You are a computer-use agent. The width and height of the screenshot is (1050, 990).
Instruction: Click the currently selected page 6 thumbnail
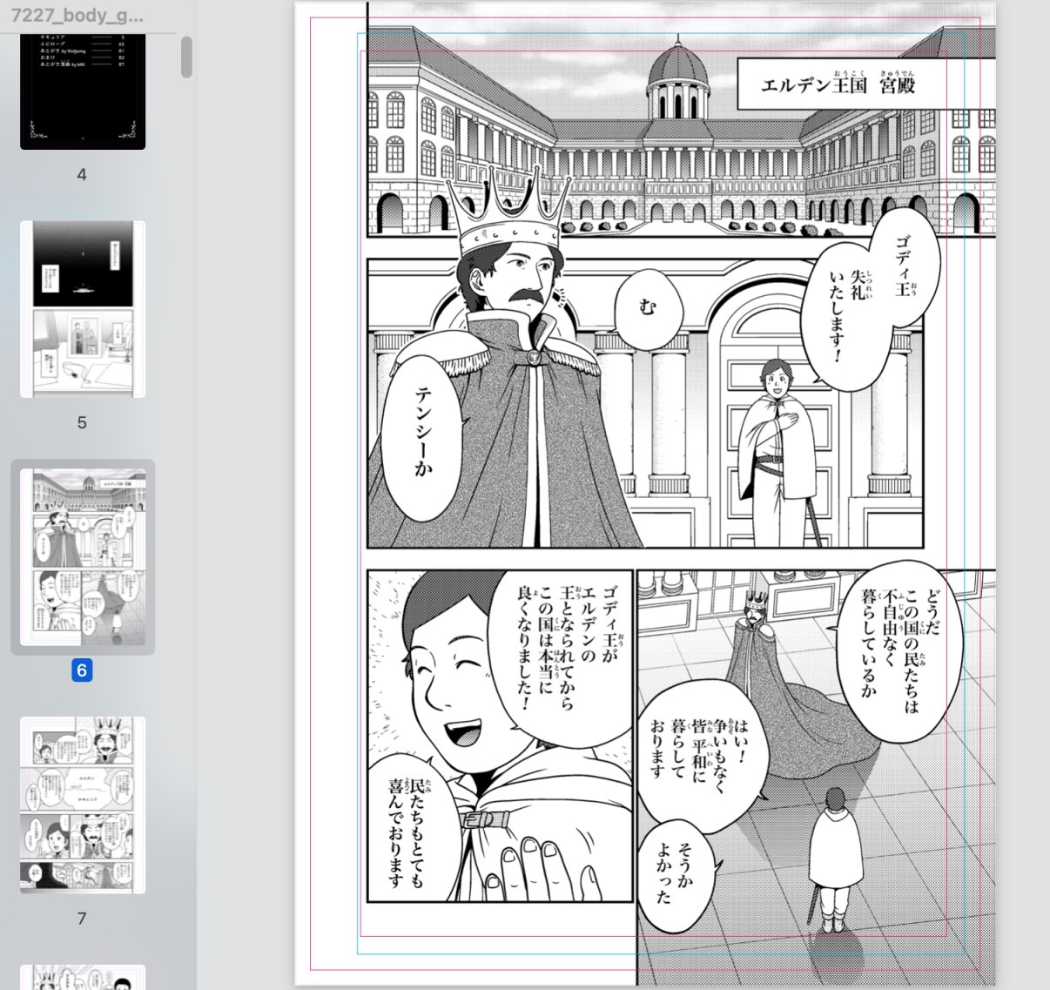pos(83,557)
